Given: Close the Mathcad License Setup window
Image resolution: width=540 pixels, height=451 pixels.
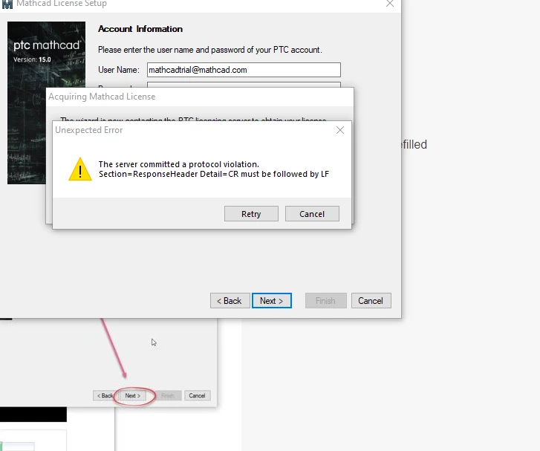Looking at the screenshot, I should point(389,4).
